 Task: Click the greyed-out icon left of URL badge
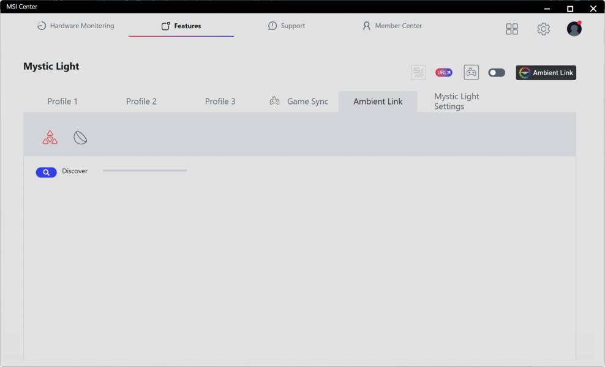418,73
